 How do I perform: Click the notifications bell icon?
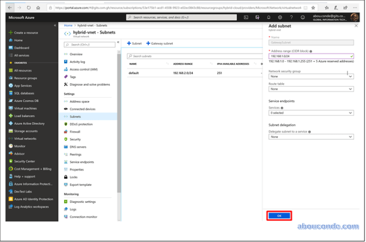[x=268, y=17]
